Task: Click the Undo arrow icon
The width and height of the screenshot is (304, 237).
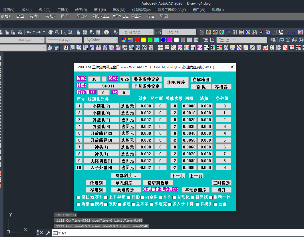Action: 29,32
